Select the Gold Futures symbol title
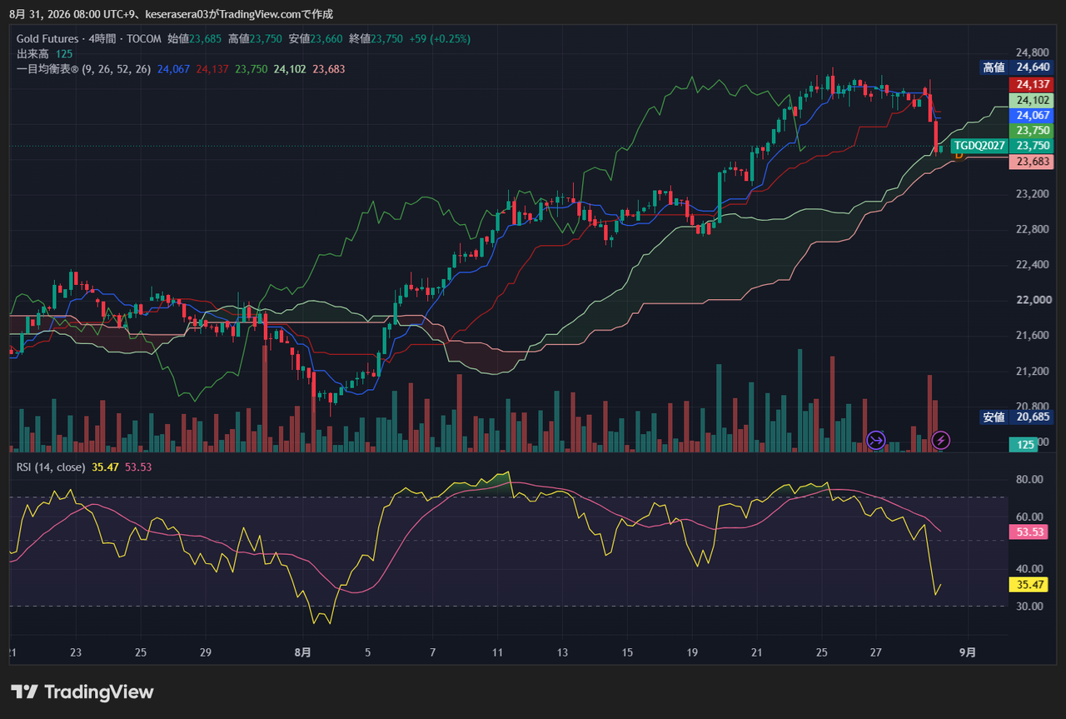1066x719 pixels. coord(47,38)
